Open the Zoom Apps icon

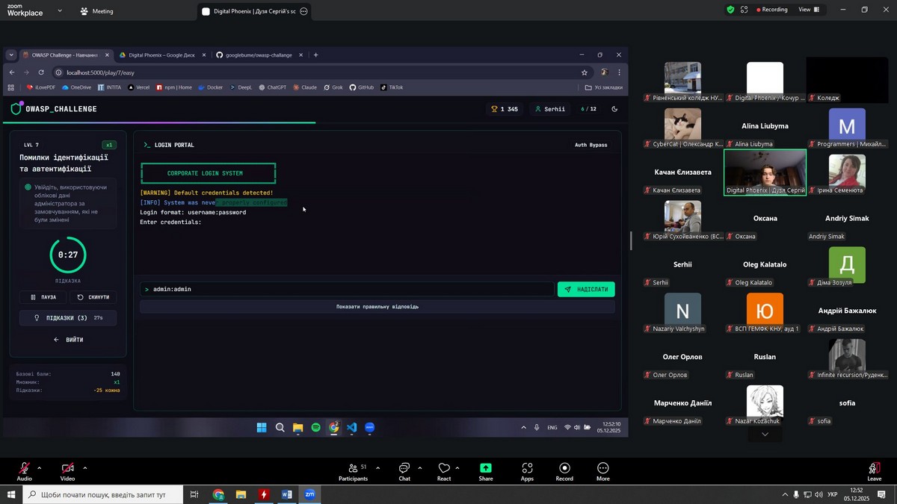(527, 468)
